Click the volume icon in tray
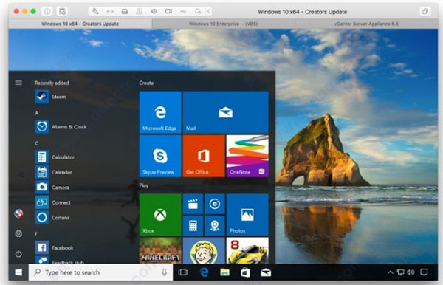This screenshot has height=285, width=443. (411, 272)
